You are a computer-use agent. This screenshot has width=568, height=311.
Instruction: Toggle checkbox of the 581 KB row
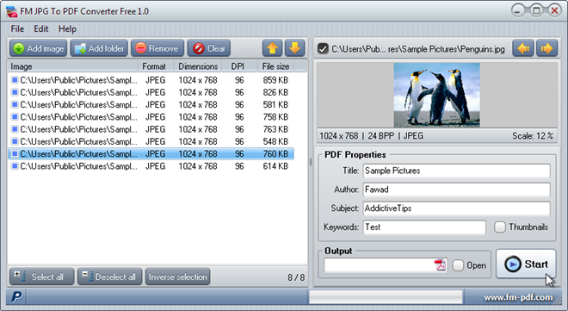15,104
